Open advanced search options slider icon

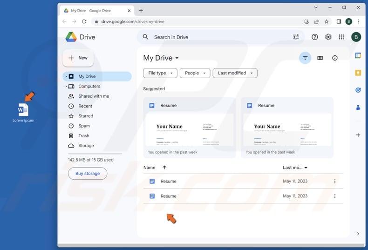coord(296,37)
